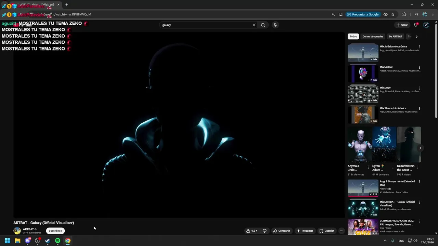Select the De tus búsquedas chip
This screenshot has height=246, width=438.
point(373,37)
